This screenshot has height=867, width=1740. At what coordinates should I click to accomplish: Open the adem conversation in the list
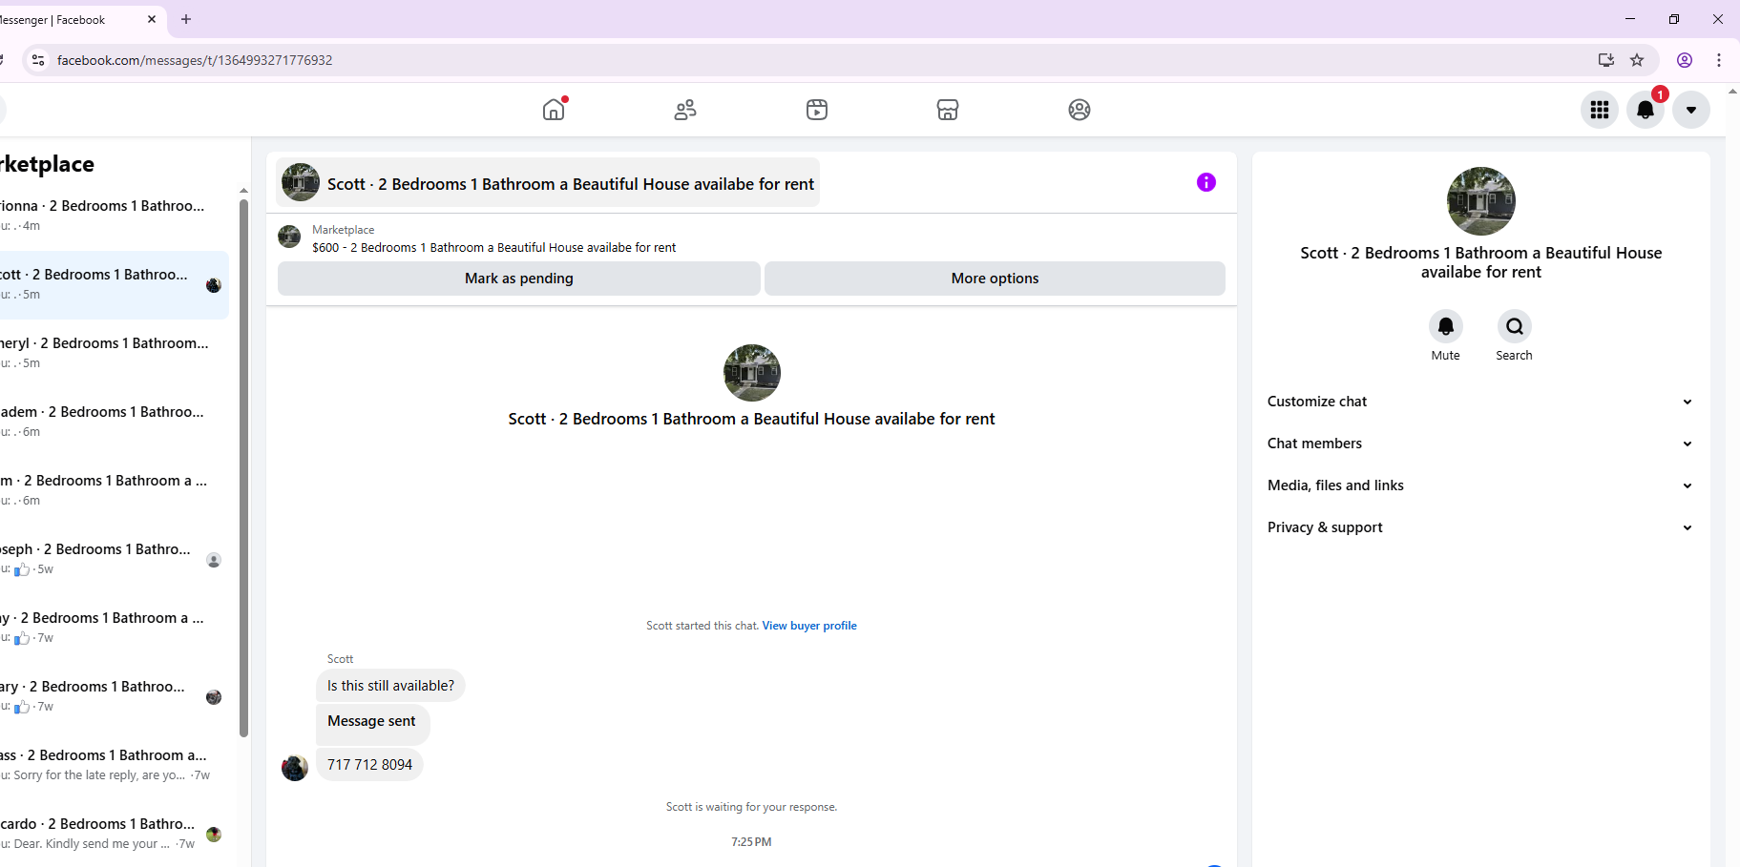coord(115,423)
